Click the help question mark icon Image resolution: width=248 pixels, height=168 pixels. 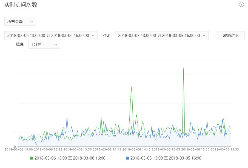coord(241,4)
